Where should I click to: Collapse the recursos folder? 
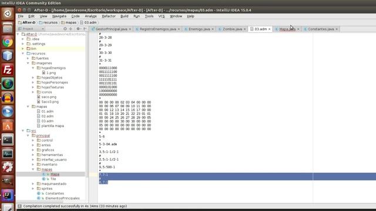(x=23, y=53)
